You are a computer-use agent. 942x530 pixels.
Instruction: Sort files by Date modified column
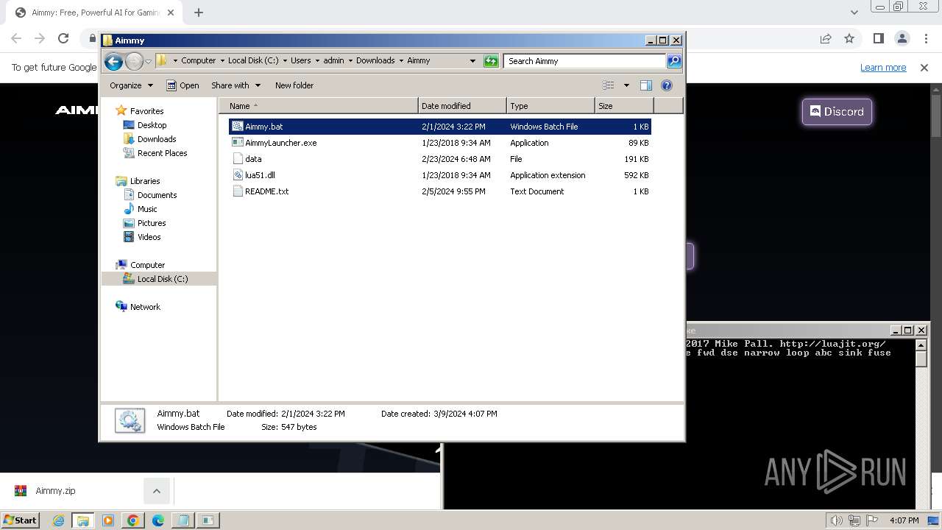tap(462, 106)
